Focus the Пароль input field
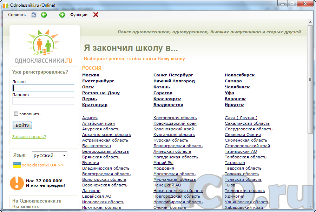 43,101
